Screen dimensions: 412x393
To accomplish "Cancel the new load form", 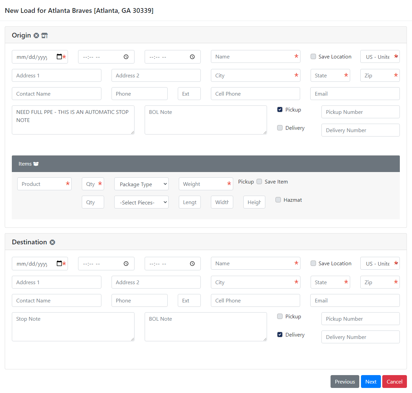I will click(394, 382).
